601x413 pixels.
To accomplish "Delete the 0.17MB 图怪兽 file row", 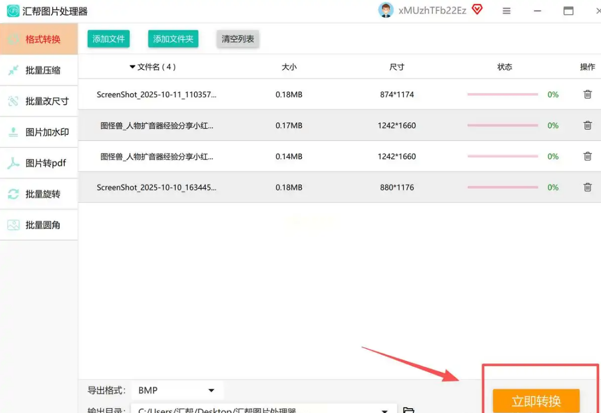I will (587, 125).
